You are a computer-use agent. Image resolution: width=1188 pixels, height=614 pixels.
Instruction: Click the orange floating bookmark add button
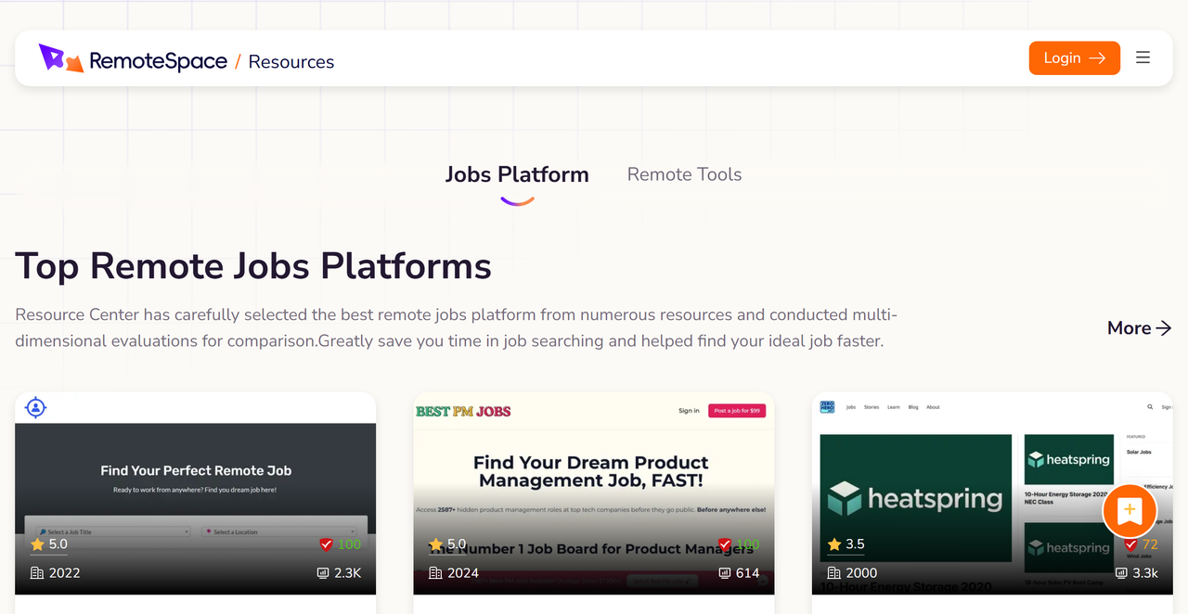point(1130,510)
